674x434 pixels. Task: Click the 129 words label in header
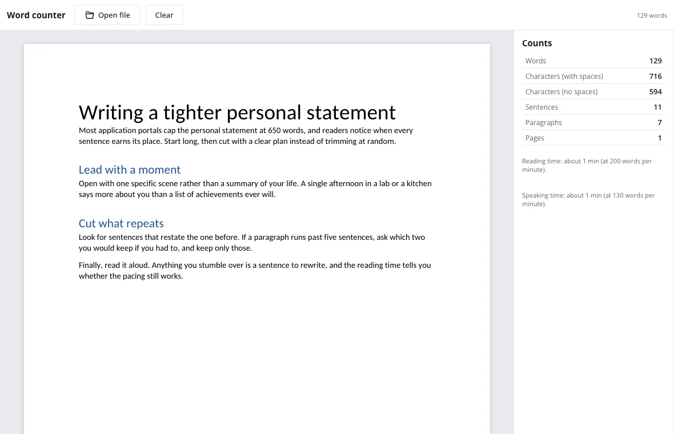coord(652,15)
